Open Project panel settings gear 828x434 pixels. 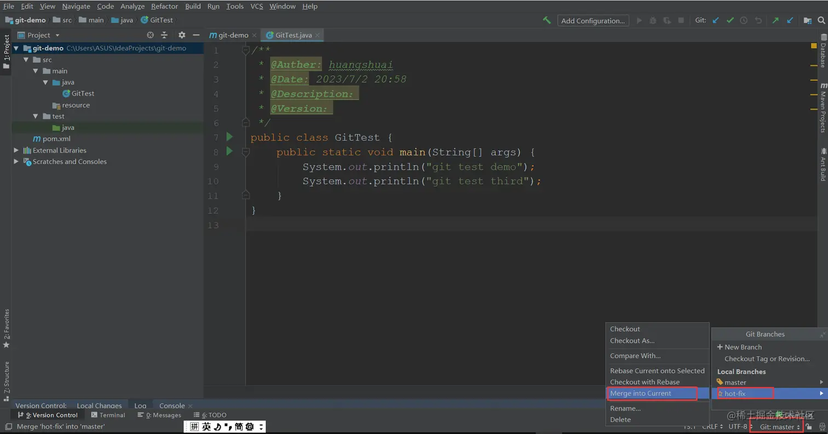point(182,35)
